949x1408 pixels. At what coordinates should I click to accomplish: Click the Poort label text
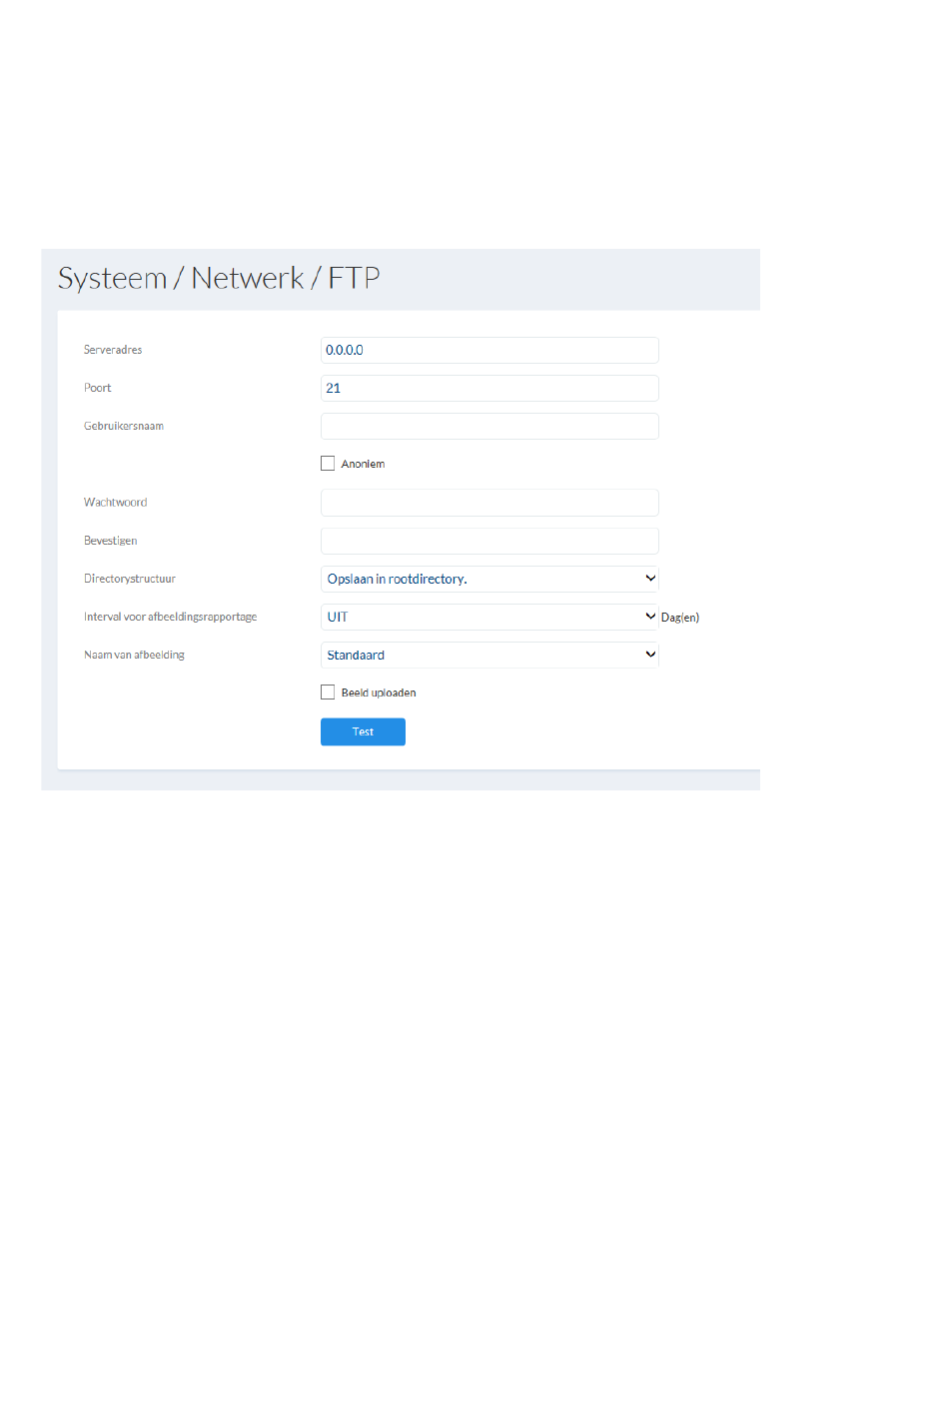98,388
